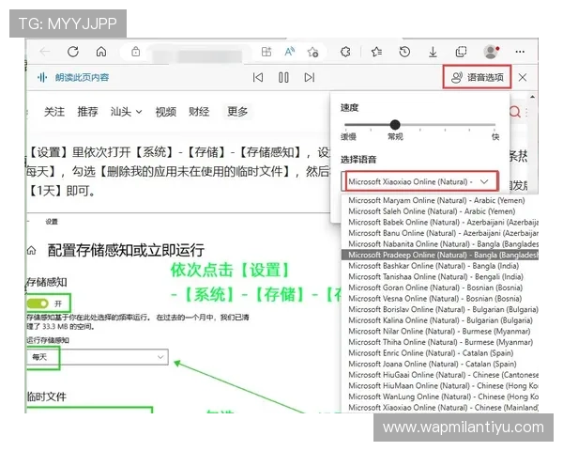Select Microsoft Kalina Bulgarian voice
Viewport: 563px width, 451px height.
[x=440, y=320]
